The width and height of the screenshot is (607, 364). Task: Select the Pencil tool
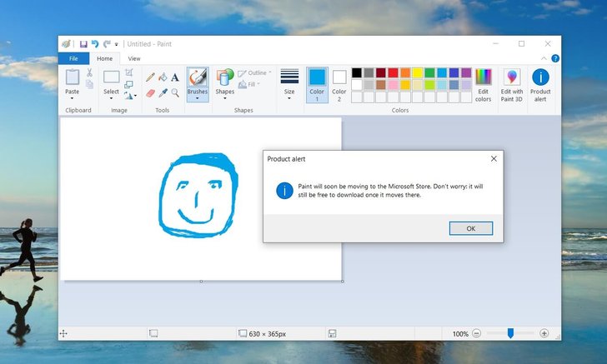(x=150, y=77)
